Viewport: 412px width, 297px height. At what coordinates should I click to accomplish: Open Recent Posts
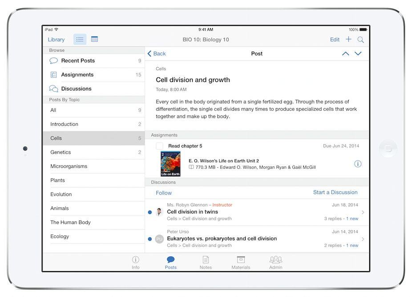click(94, 61)
